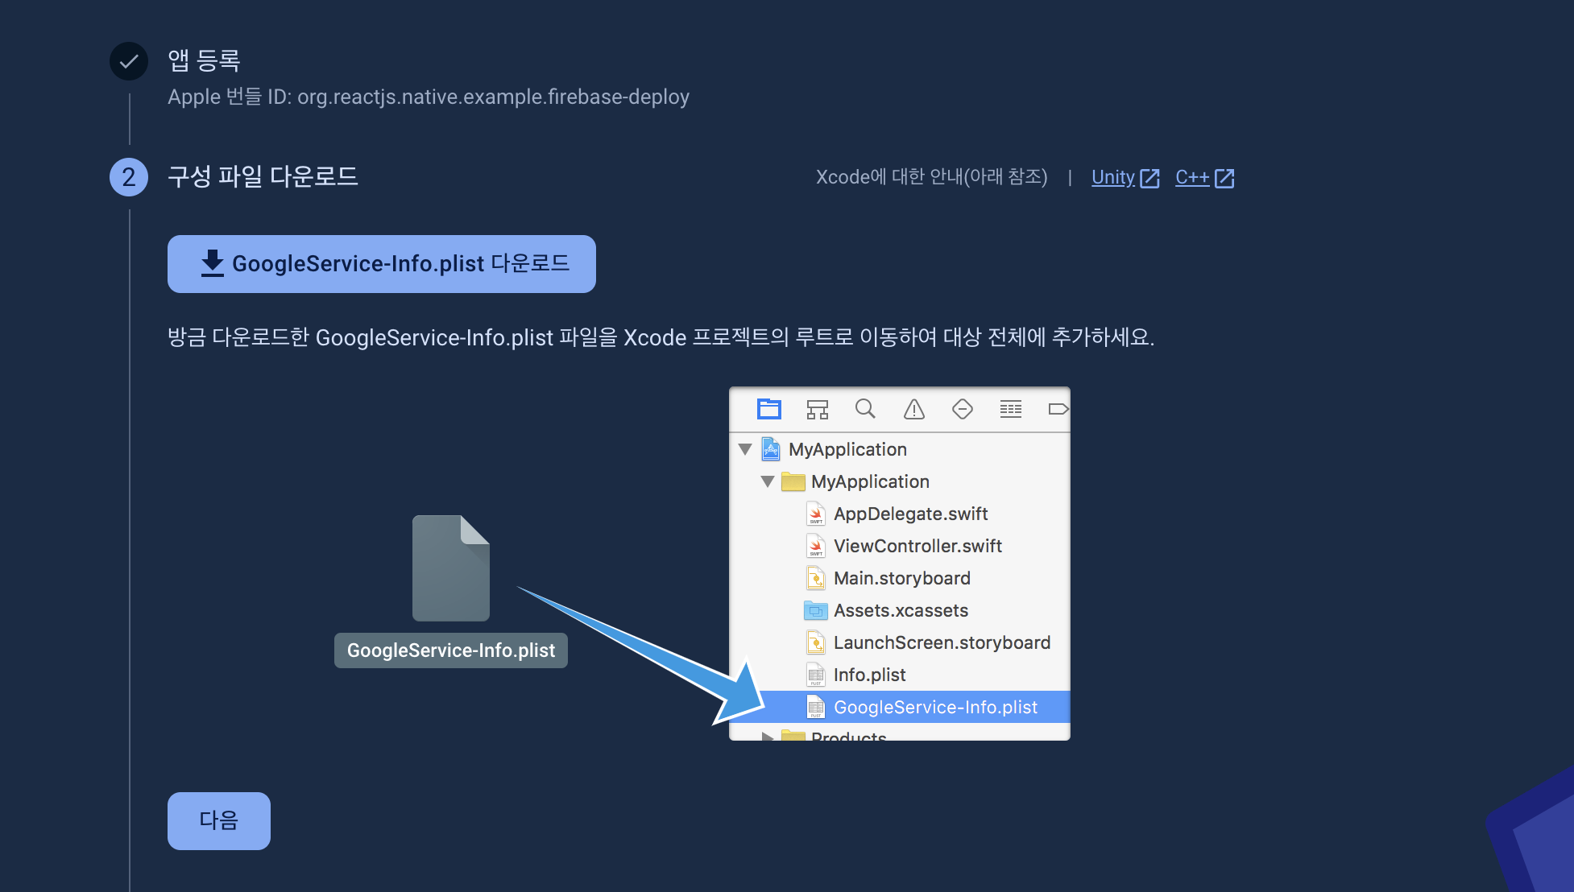The width and height of the screenshot is (1574, 892).
Task: Collapse the MyApplication project root triangle
Action: pos(745,449)
